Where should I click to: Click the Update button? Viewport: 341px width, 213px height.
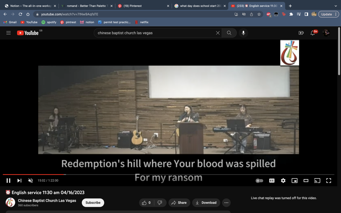pos(327,14)
